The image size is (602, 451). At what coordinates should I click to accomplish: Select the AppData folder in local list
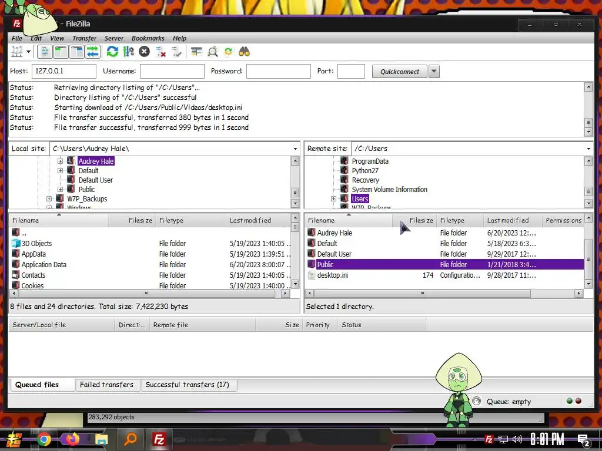pyautogui.click(x=34, y=254)
